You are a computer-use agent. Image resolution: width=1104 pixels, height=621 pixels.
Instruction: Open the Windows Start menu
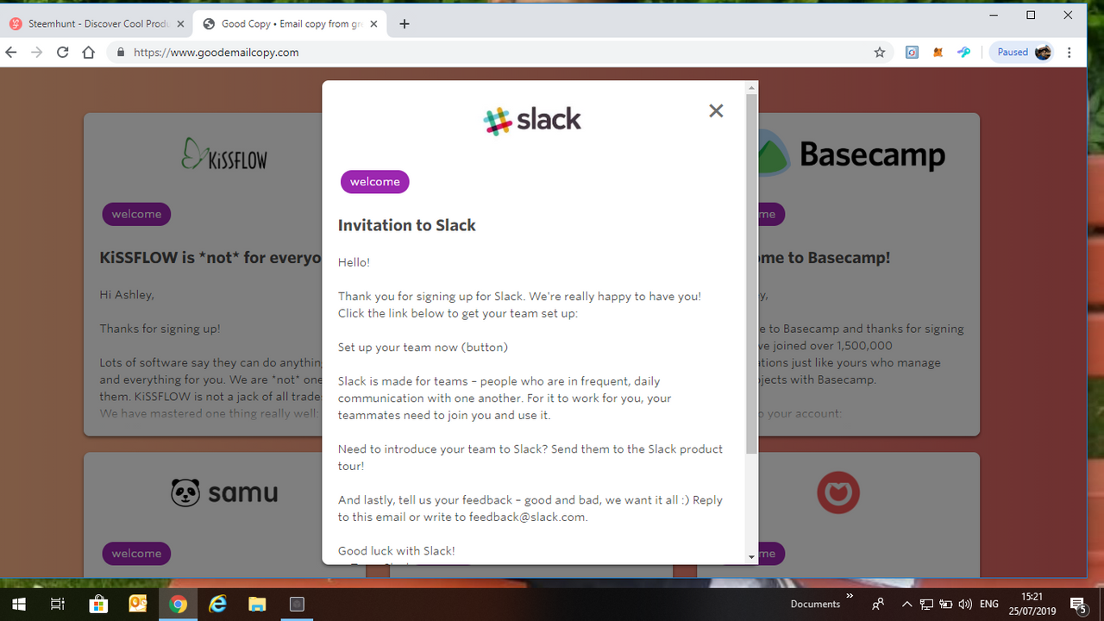pos(17,604)
